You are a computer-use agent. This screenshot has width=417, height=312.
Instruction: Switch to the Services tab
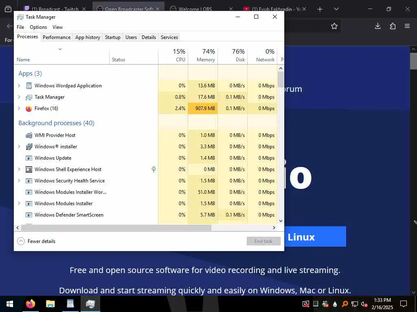pyautogui.click(x=169, y=37)
